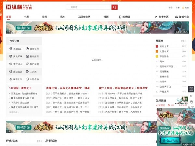This screenshot has height=146, width=195.
Task: Open the news item 纵横文学新福利计划上线了
Action: [x=25, y=107]
